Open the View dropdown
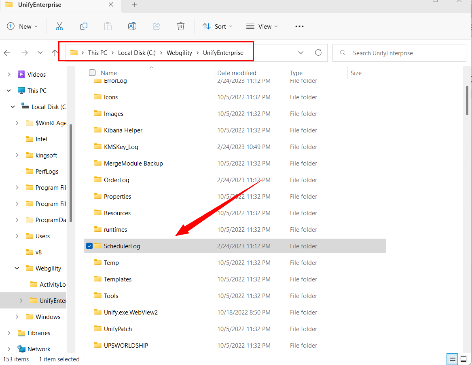Viewport: 472px width, 365px height. tap(262, 26)
